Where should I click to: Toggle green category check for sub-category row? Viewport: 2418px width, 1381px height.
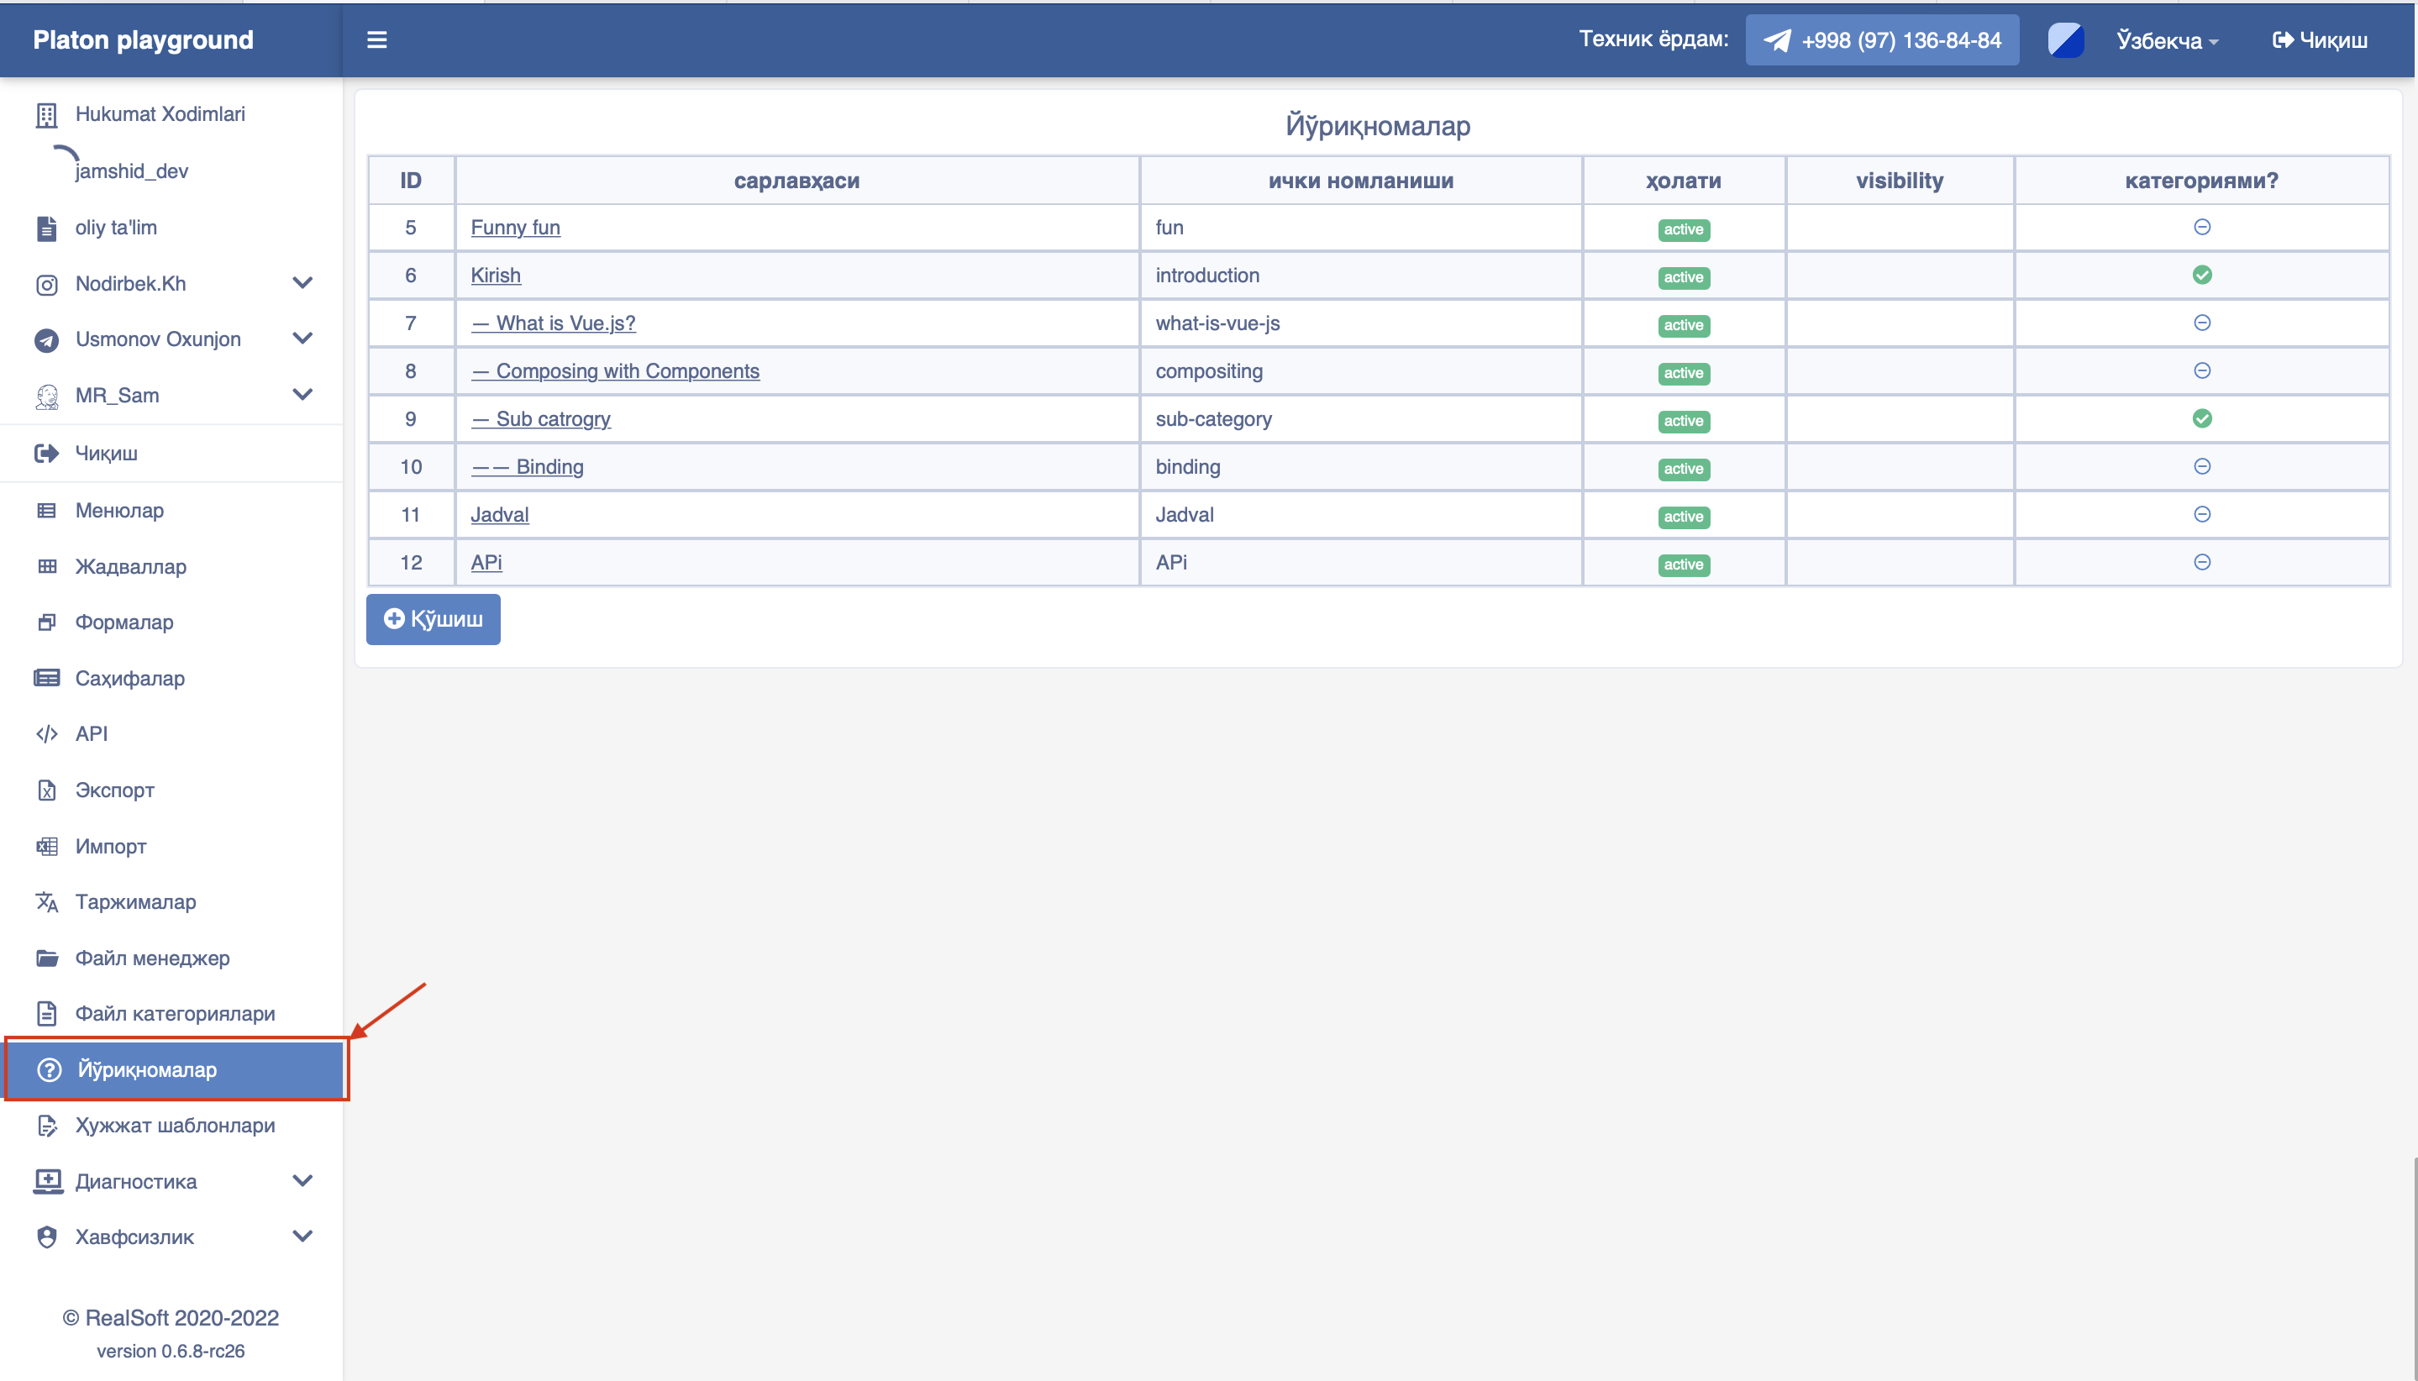[x=2202, y=418]
